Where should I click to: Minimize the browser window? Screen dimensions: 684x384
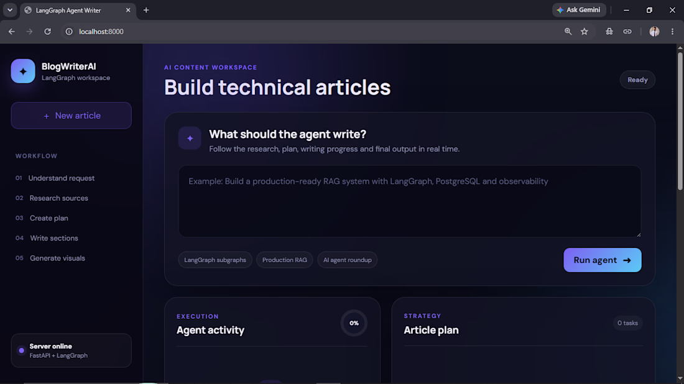pyautogui.click(x=626, y=10)
